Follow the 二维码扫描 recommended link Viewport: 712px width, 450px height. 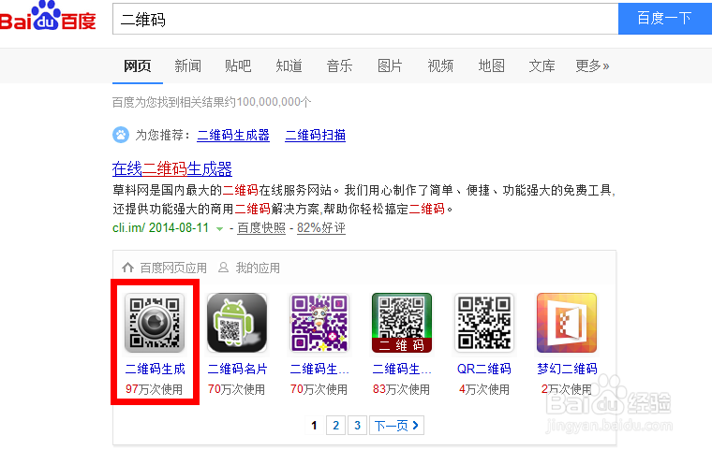pos(315,135)
